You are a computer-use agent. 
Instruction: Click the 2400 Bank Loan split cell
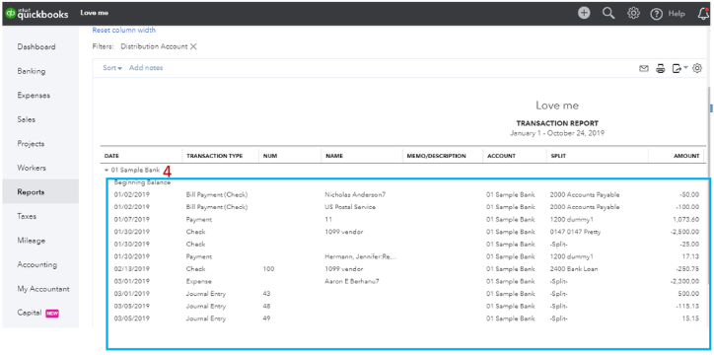pyautogui.click(x=574, y=268)
